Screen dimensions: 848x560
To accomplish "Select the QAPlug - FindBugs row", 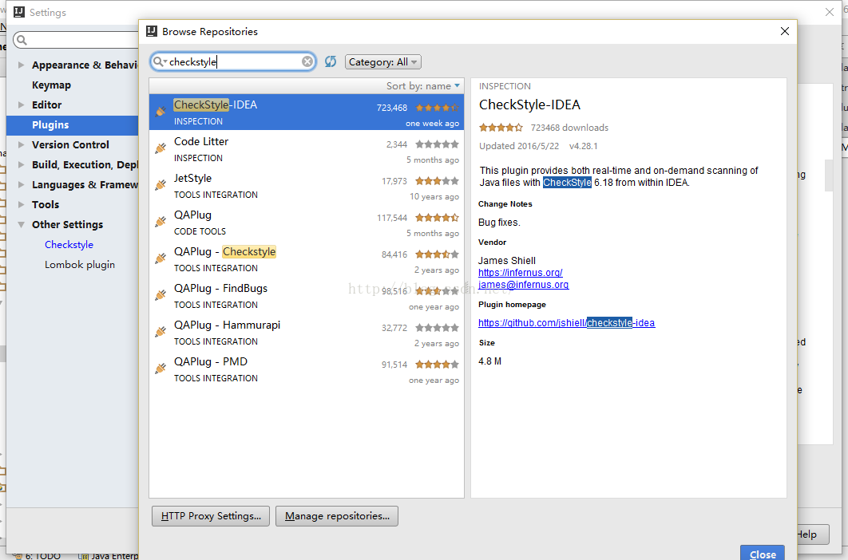I will click(x=307, y=296).
